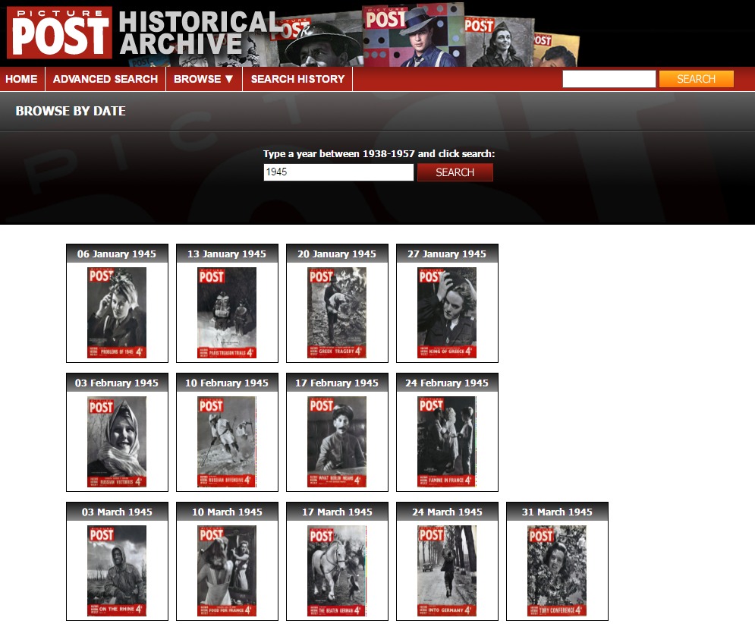Screen dimensions: 755x624
Task: Click the Picture Post logo
Action: 59,33
